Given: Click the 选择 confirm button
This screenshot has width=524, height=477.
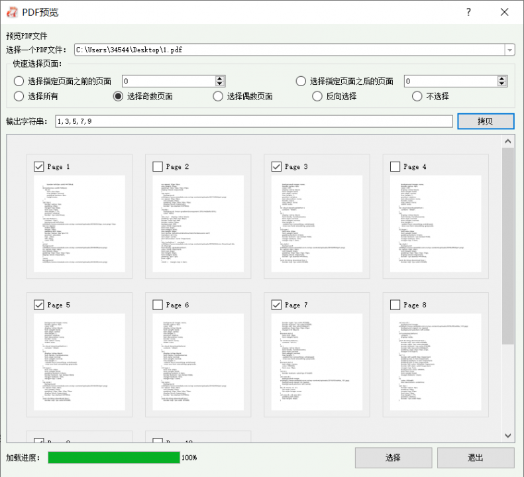Looking at the screenshot, I should (x=393, y=458).
